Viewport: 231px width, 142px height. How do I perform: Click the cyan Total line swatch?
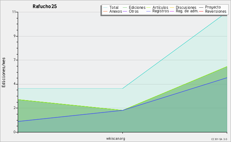click(105, 8)
